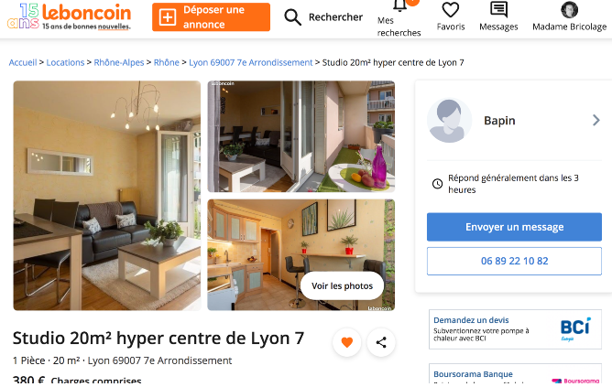Click Voir les photos button

click(342, 285)
